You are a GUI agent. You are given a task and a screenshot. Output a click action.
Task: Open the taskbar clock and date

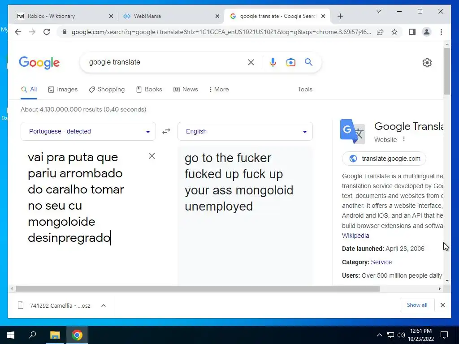(420, 335)
